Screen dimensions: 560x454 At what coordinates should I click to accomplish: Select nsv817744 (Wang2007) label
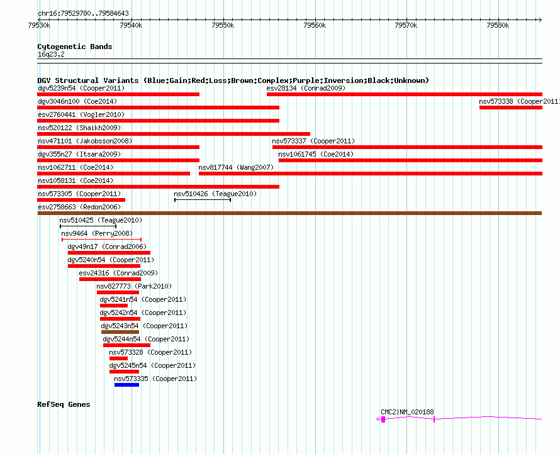coord(236,167)
